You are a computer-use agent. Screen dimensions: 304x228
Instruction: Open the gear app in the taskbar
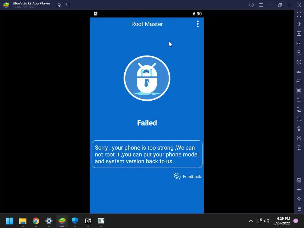pyautogui.click(x=49, y=221)
